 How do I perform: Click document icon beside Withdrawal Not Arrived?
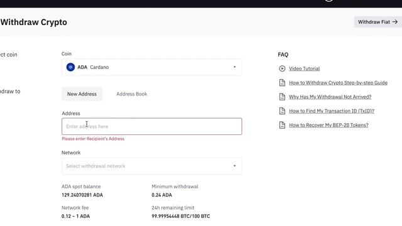pyautogui.click(x=282, y=97)
